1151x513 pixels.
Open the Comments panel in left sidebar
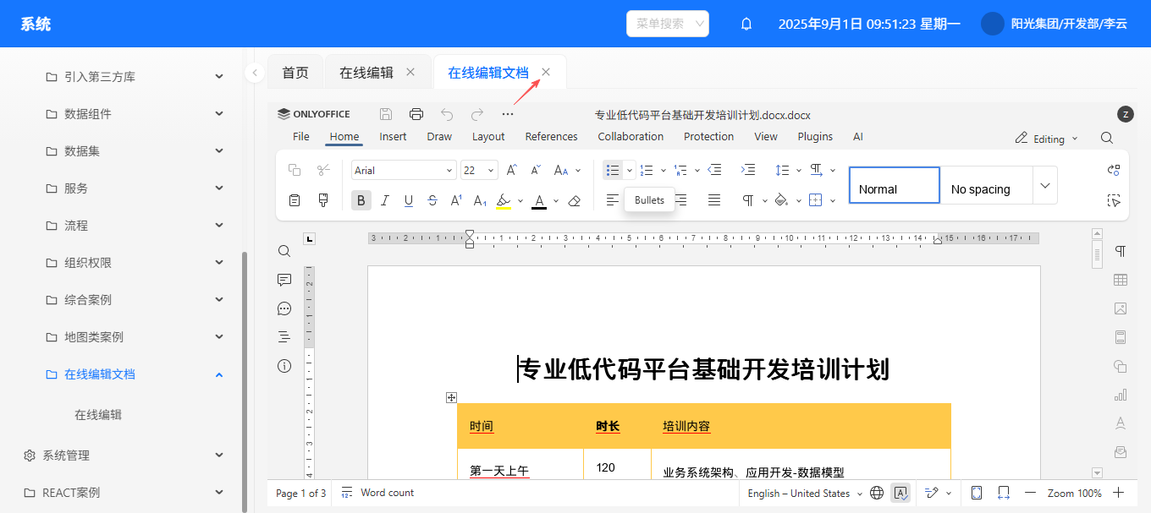(x=284, y=280)
